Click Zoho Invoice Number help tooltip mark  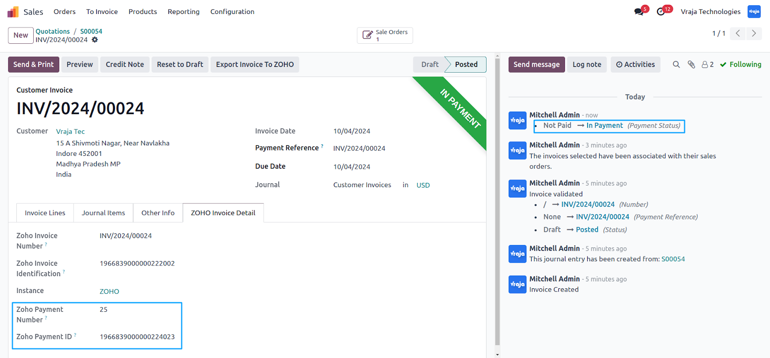(x=46, y=244)
